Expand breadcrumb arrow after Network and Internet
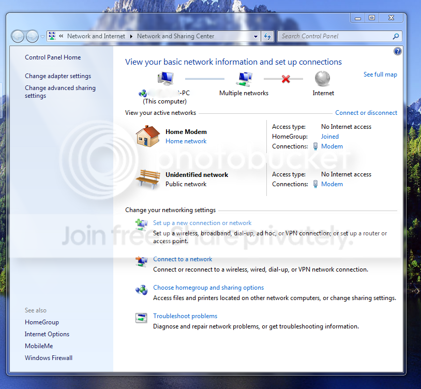 point(131,36)
